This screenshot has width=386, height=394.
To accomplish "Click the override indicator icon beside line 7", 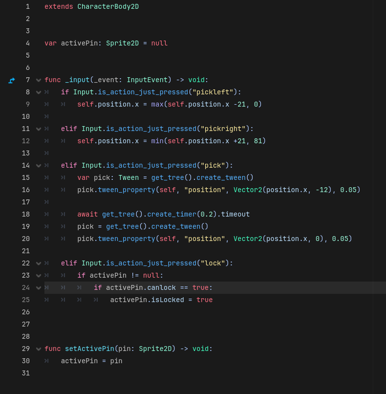I will [12, 80].
